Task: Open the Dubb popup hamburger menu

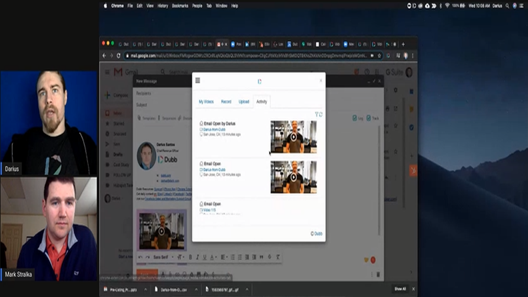Action: 198,80
